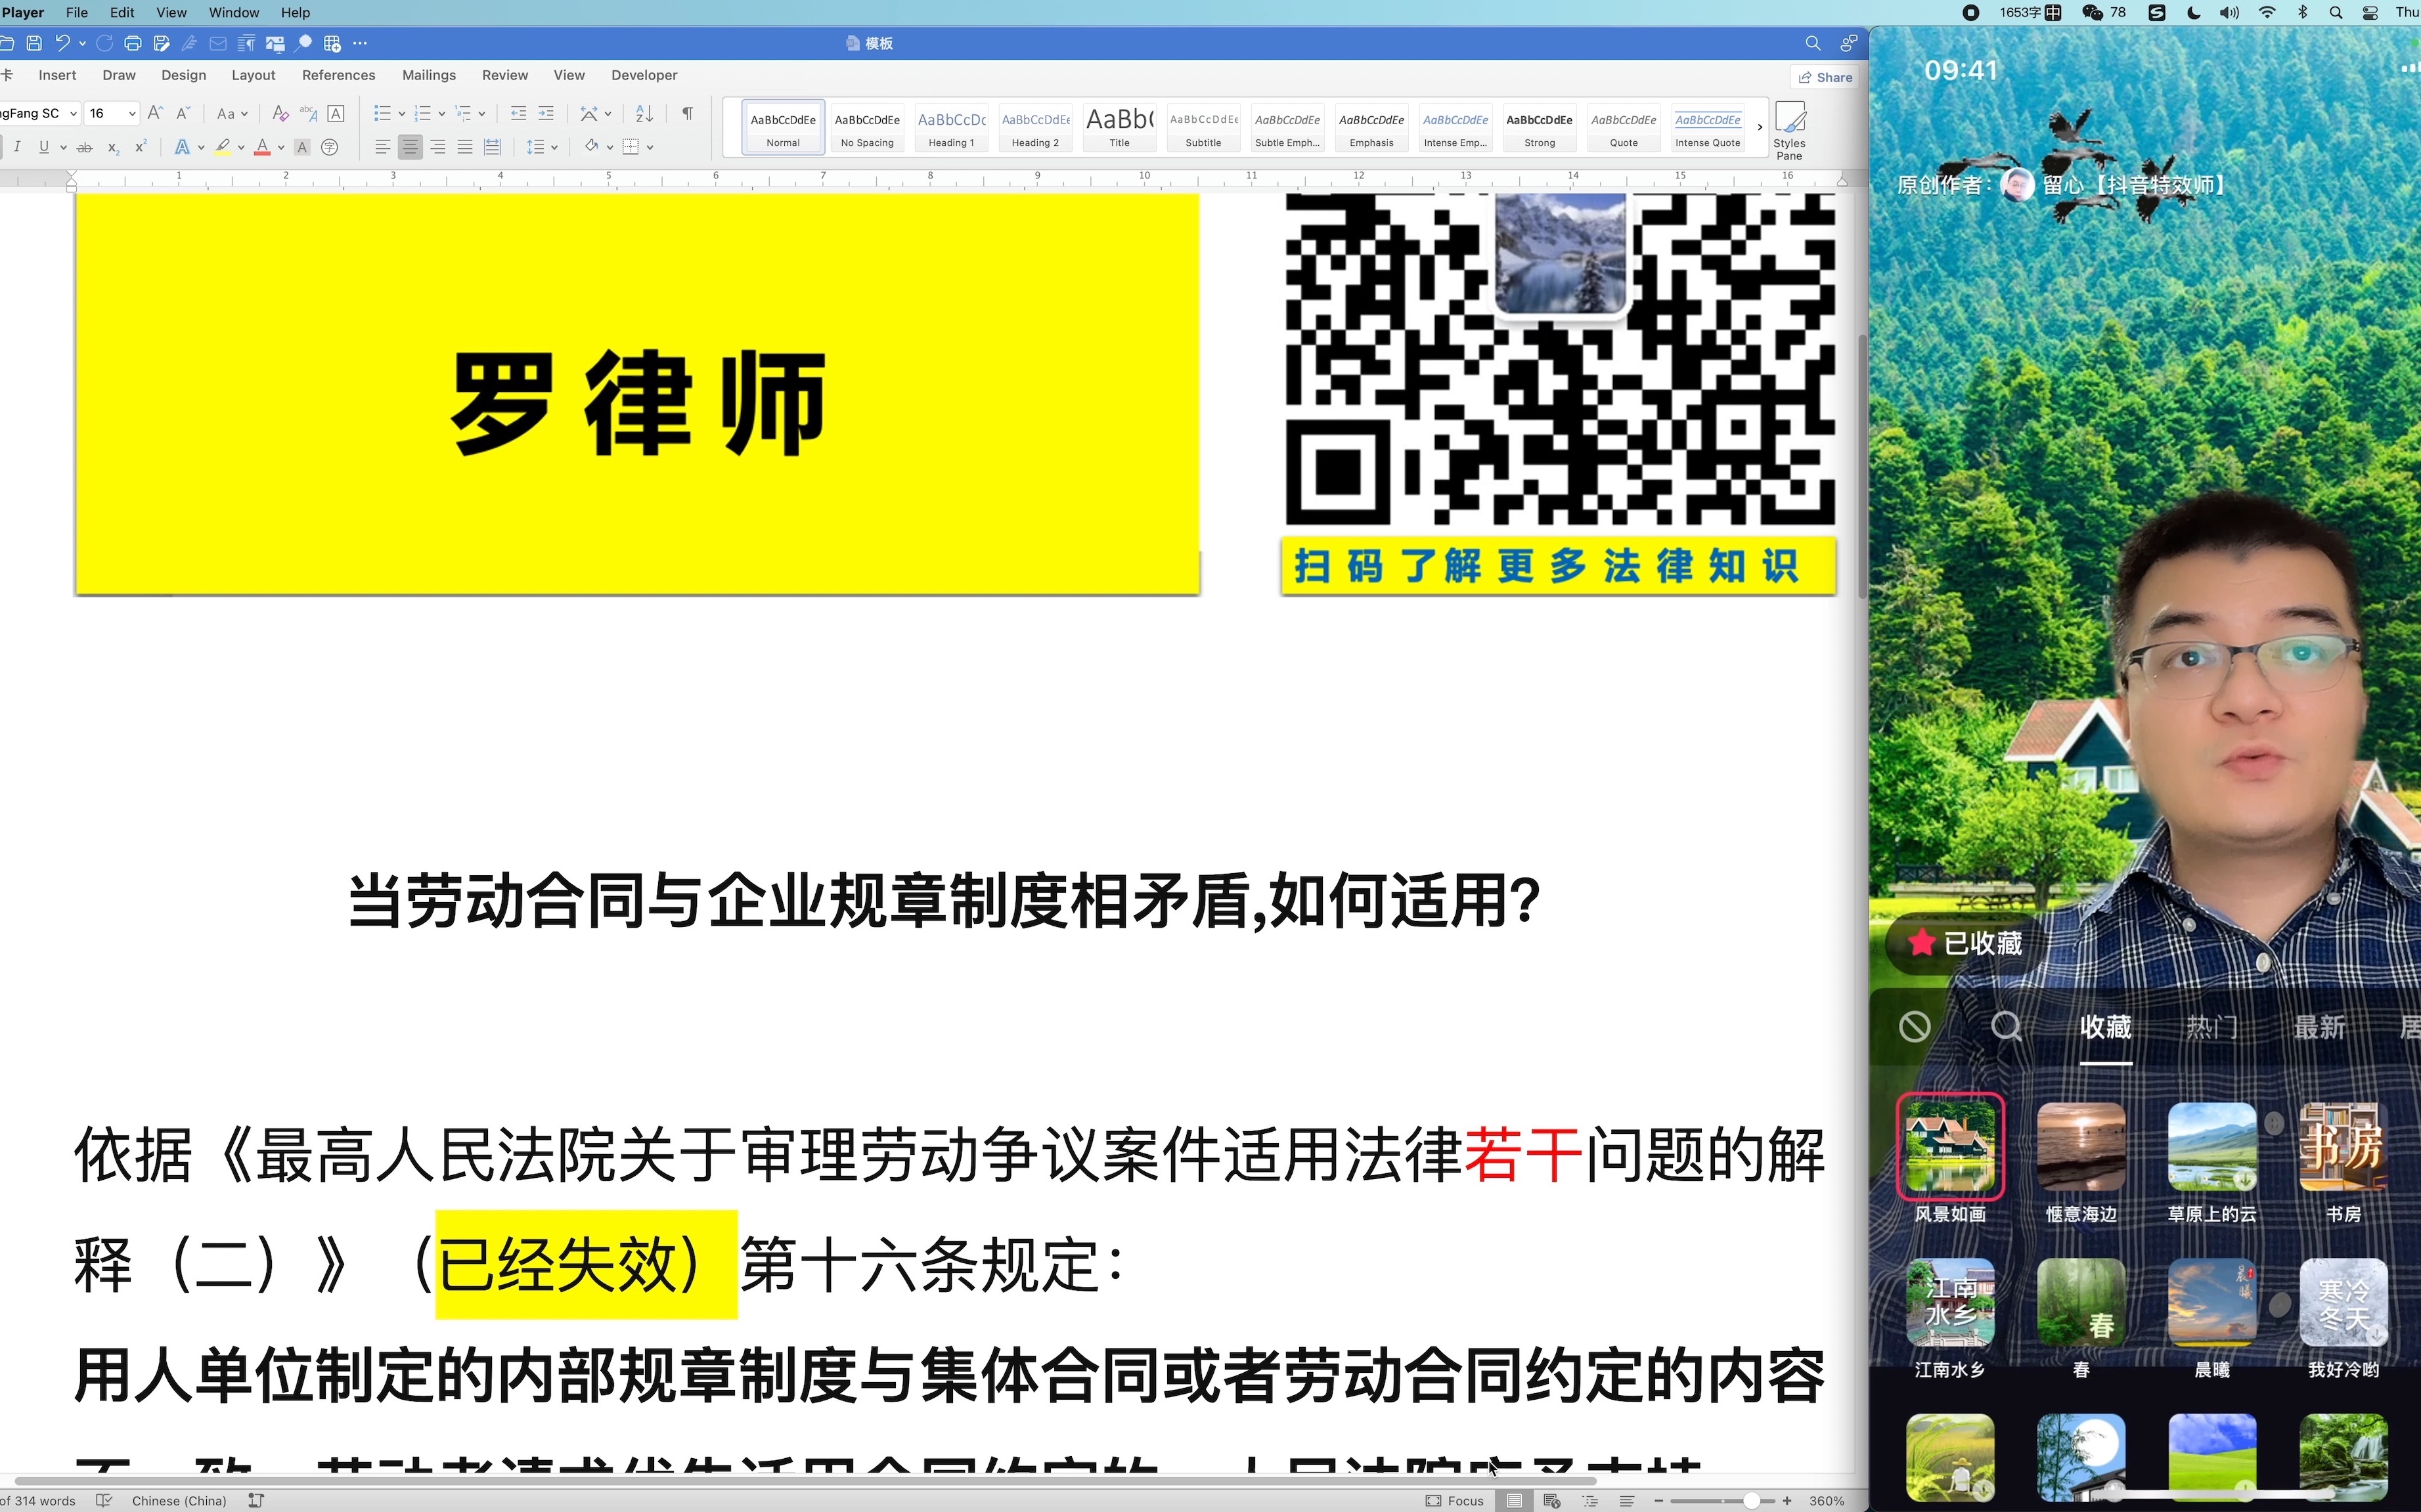Open the Help menu
2421x1512 pixels.
[x=295, y=12]
